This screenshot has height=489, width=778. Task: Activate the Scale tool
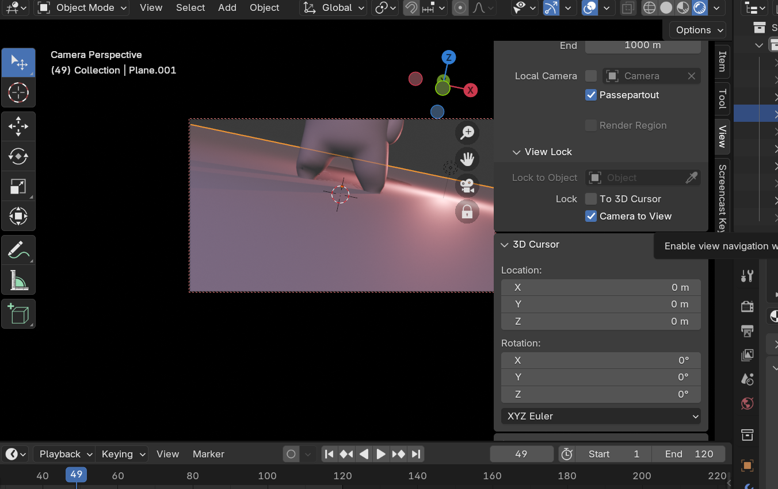click(18, 186)
